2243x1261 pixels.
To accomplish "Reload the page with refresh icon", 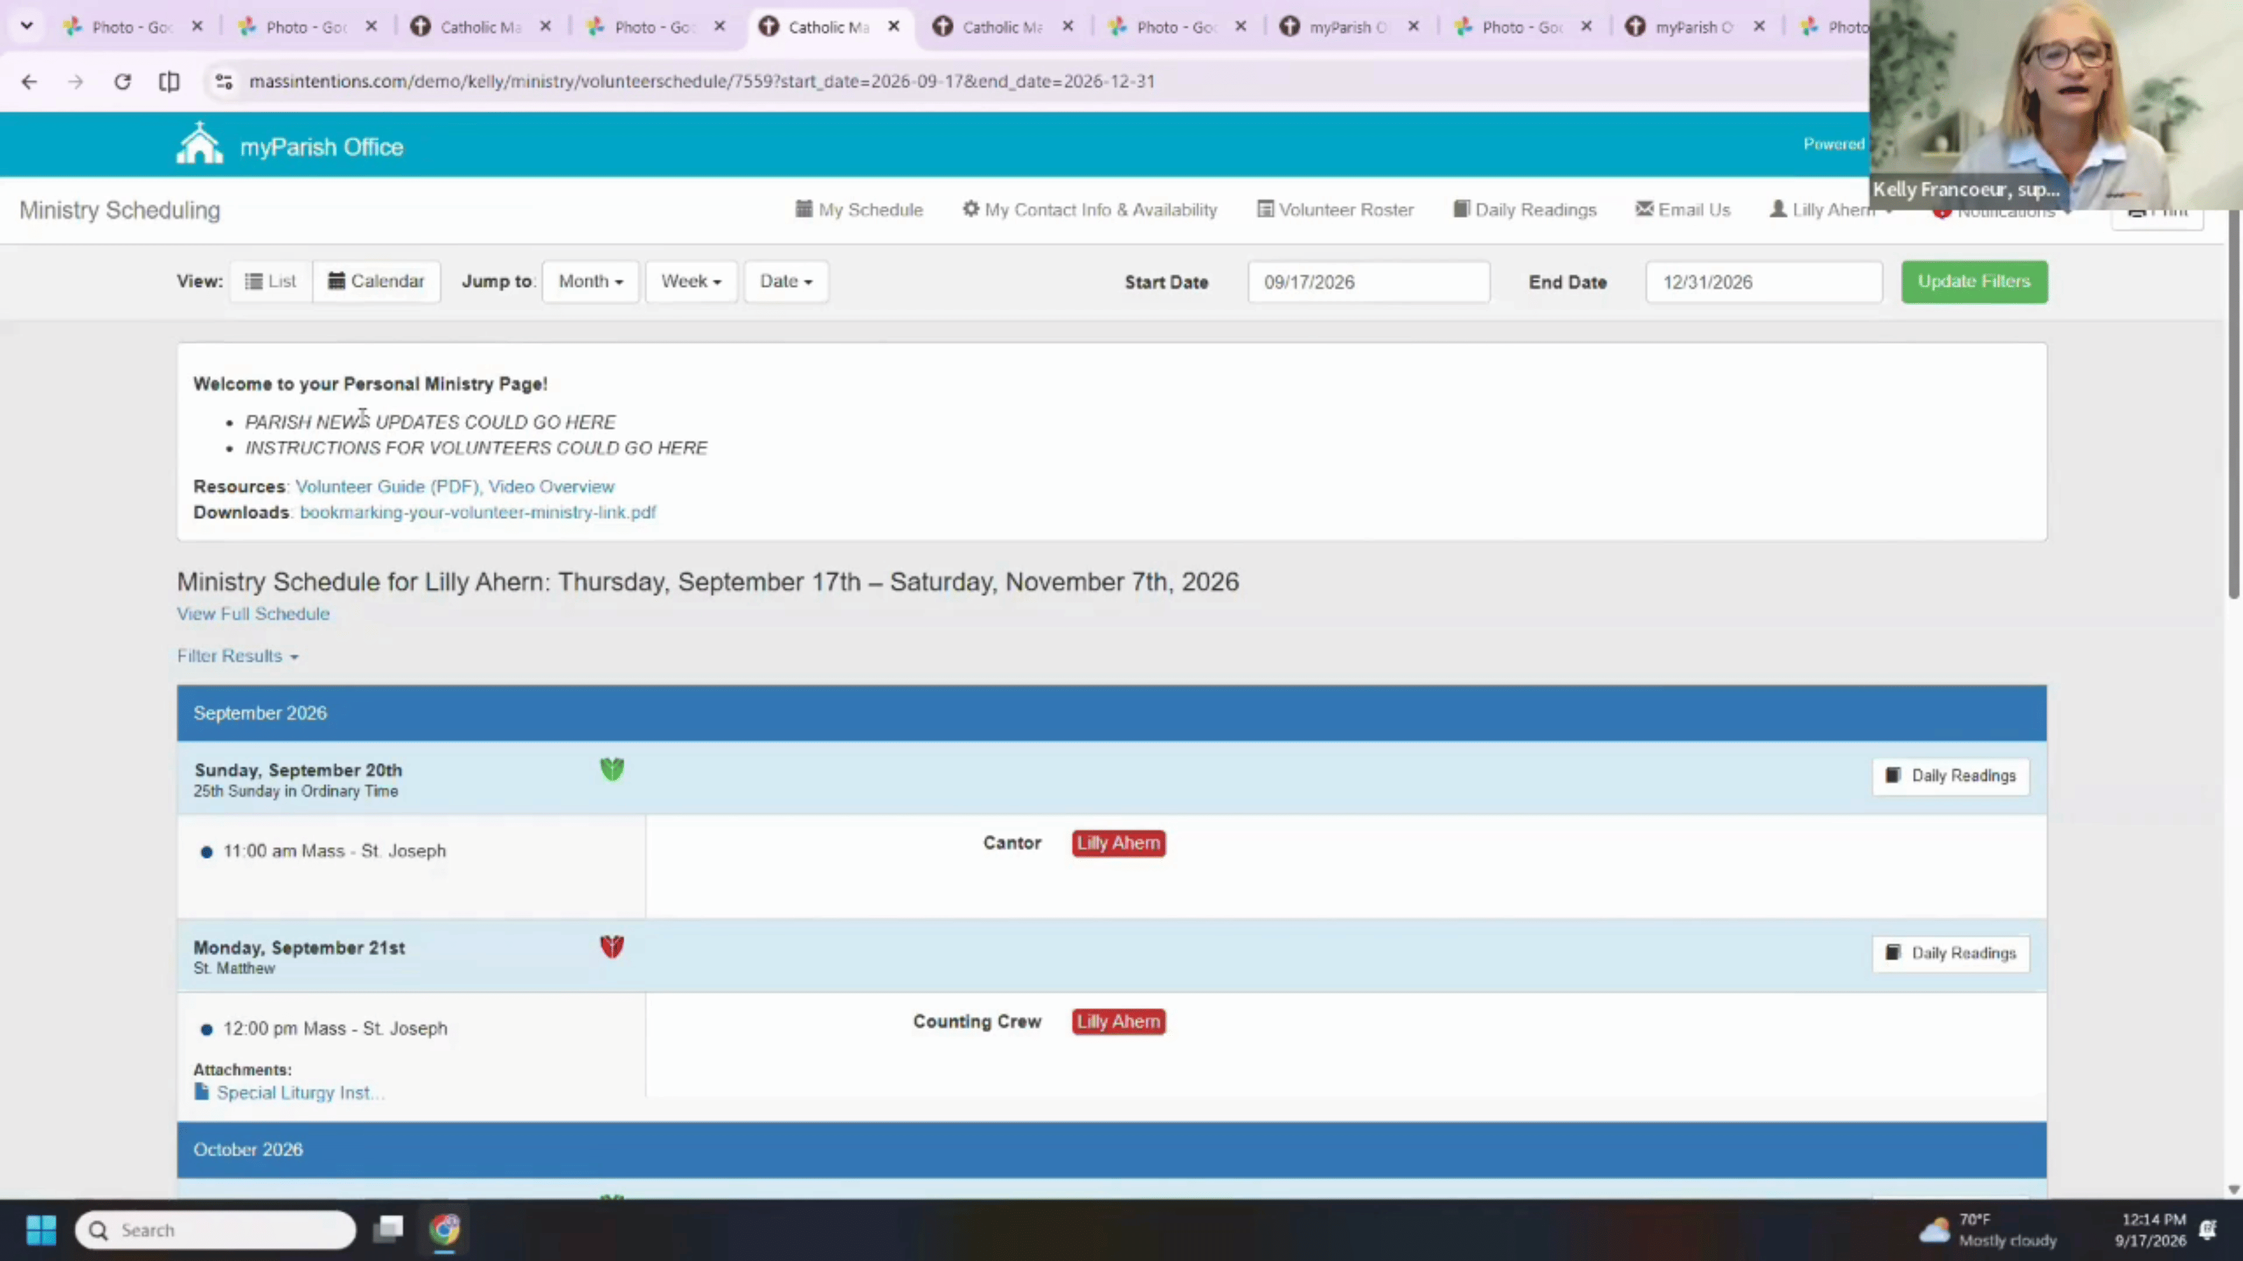I will [x=123, y=82].
